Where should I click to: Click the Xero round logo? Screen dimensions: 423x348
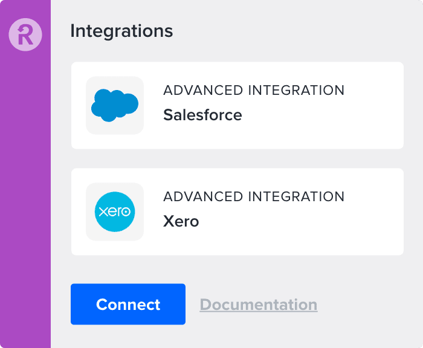tap(115, 212)
